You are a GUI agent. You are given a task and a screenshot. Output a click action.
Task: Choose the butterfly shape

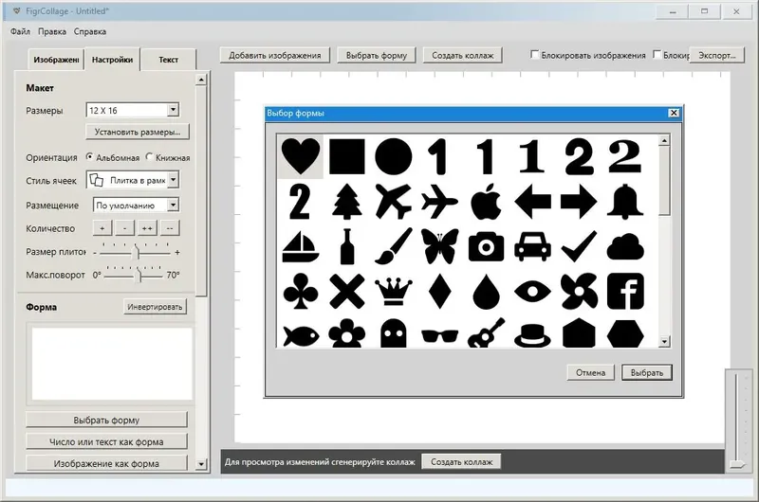click(x=439, y=246)
